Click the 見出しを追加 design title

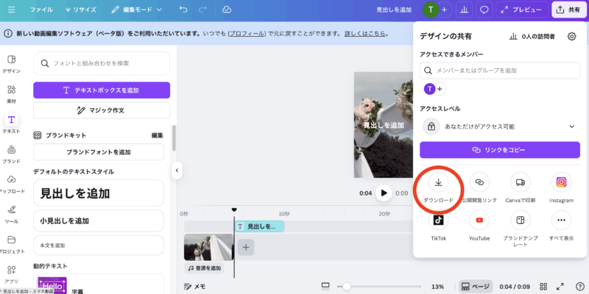coord(394,10)
